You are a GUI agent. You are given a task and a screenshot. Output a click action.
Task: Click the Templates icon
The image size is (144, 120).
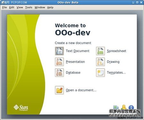[100, 73]
